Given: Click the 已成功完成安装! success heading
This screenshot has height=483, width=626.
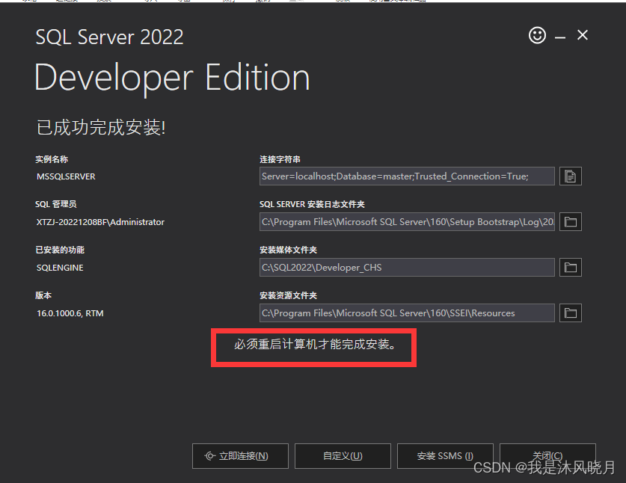Looking at the screenshot, I should (x=101, y=128).
